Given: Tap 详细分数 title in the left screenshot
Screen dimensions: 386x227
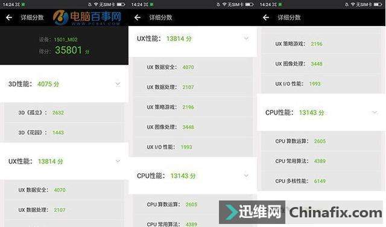Looking at the screenshot, I should click(32, 18).
